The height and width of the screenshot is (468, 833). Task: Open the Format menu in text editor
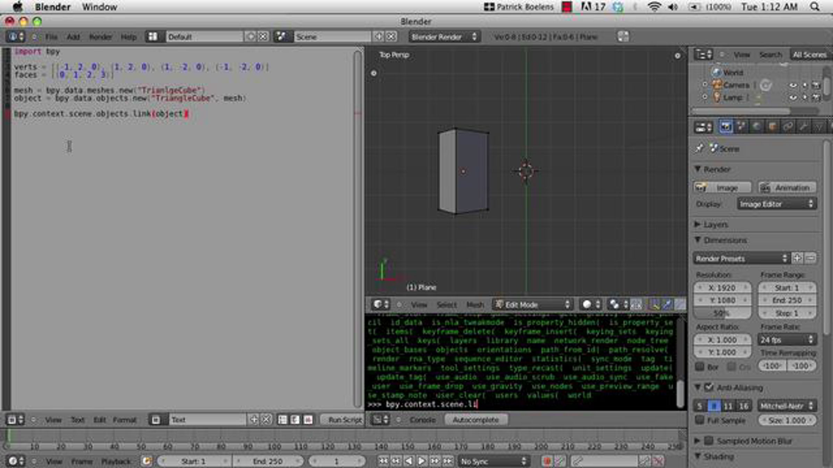pos(125,420)
